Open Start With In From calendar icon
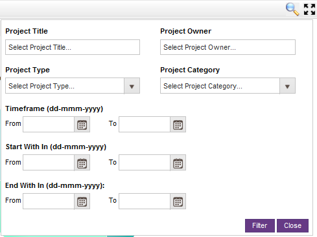 (82, 163)
